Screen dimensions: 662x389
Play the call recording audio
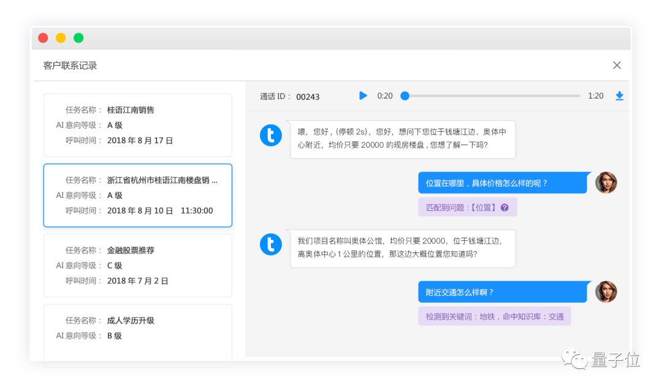click(x=363, y=96)
